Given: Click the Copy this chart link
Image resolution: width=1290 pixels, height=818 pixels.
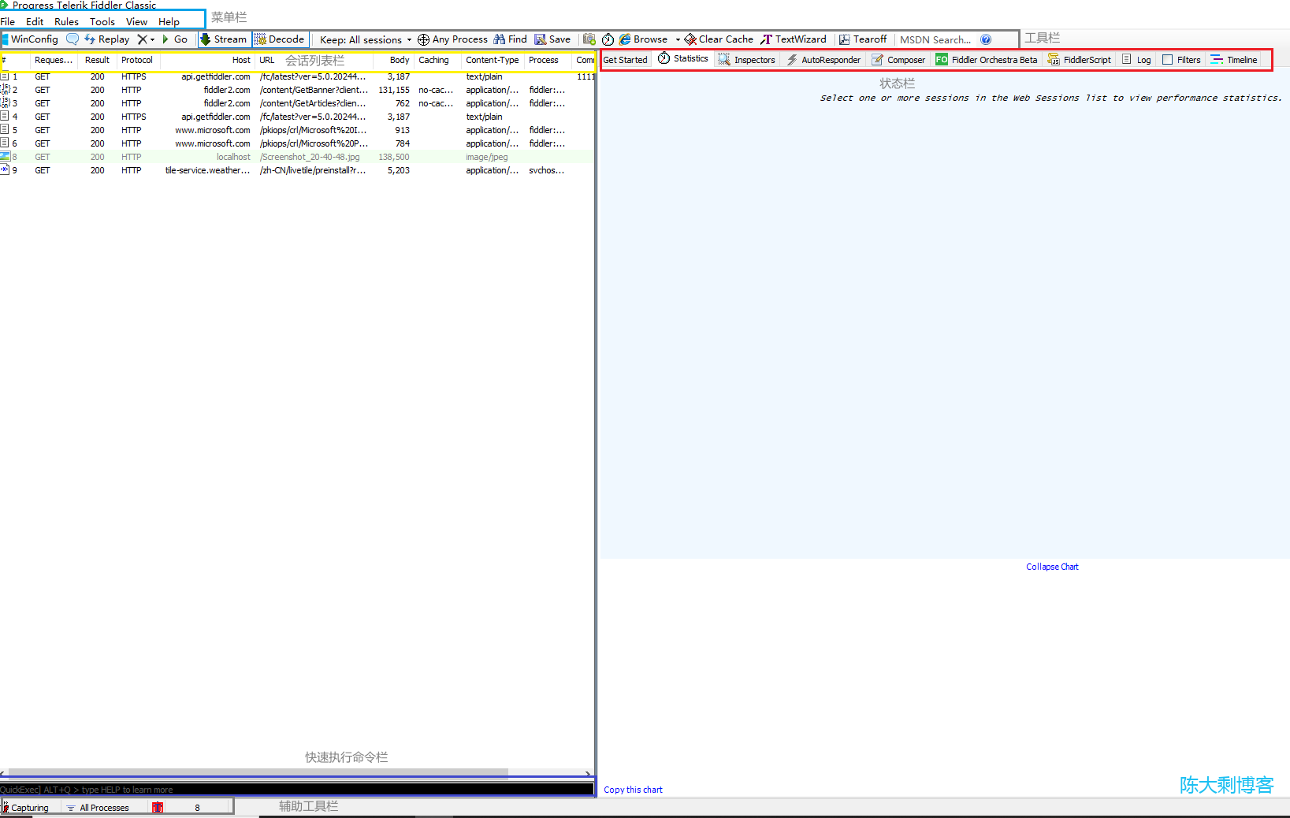Looking at the screenshot, I should [633, 790].
